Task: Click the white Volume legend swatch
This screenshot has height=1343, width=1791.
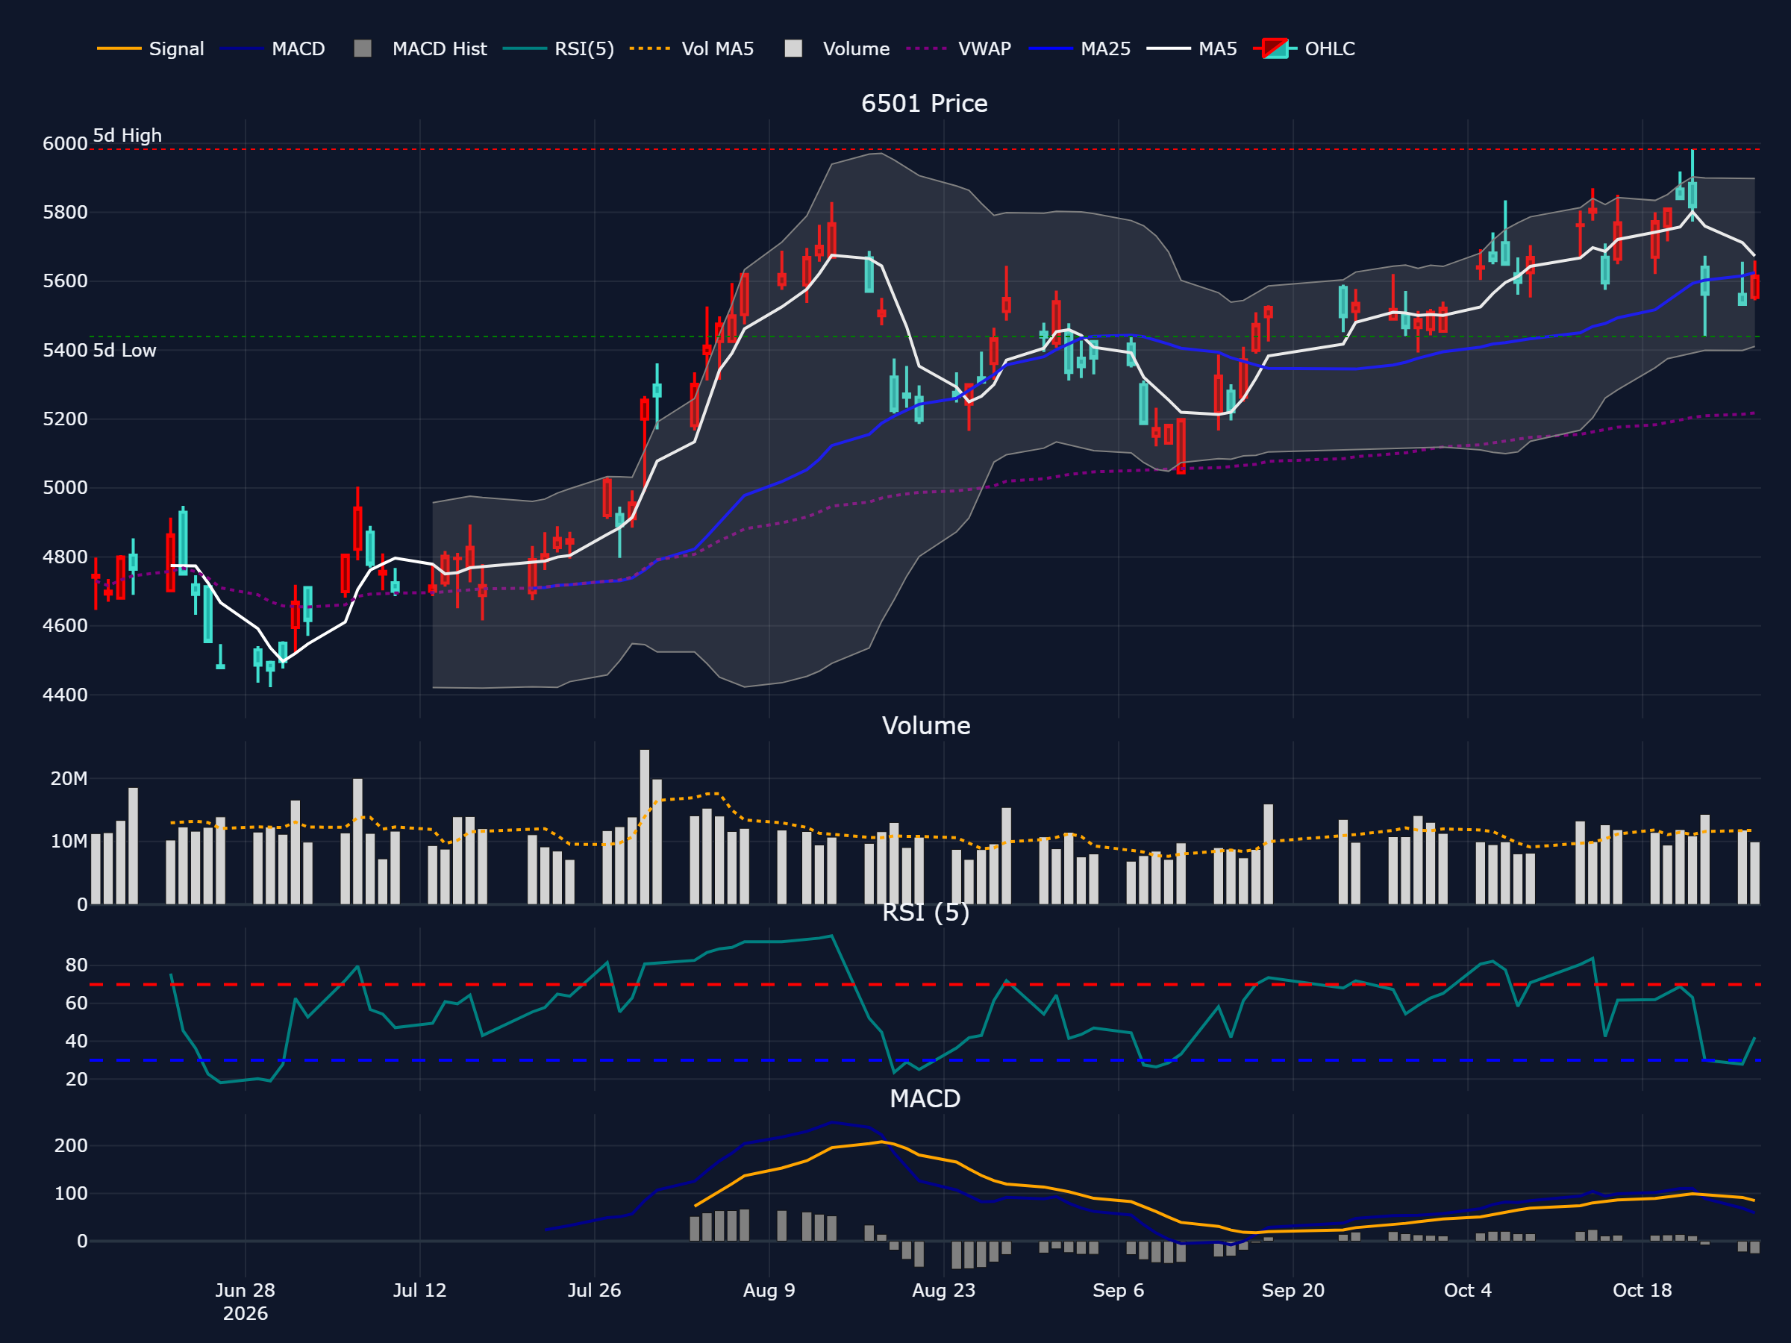Action: (793, 48)
